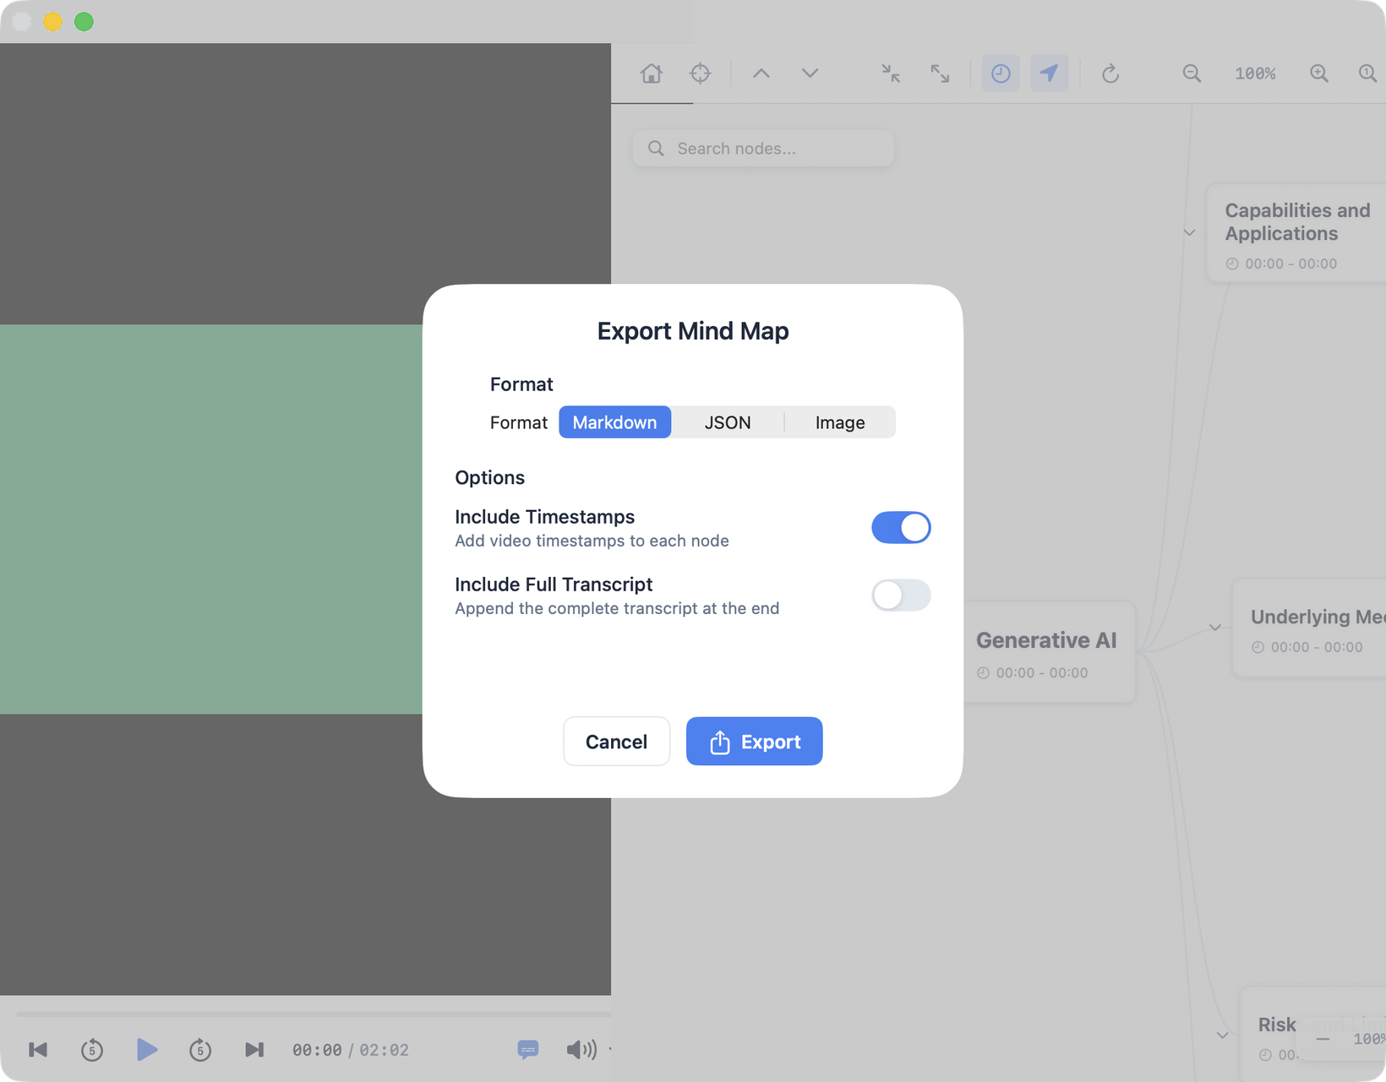Screen dimensions: 1386x1082
Task: Enable the Include Full Transcript switch
Action: point(901,595)
